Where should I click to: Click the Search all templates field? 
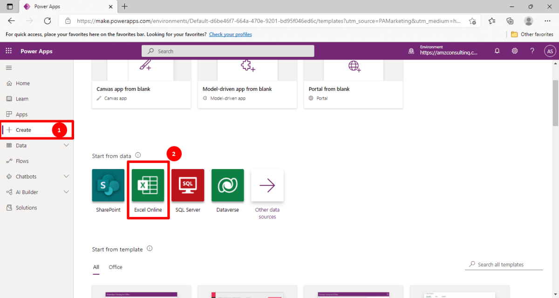504,264
